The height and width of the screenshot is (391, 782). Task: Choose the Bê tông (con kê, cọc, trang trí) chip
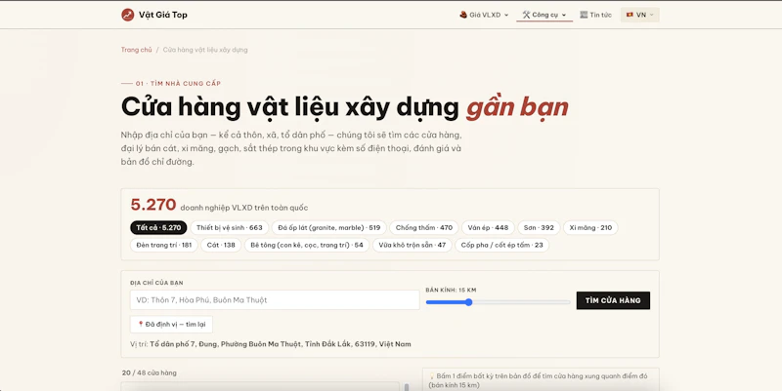coord(307,246)
